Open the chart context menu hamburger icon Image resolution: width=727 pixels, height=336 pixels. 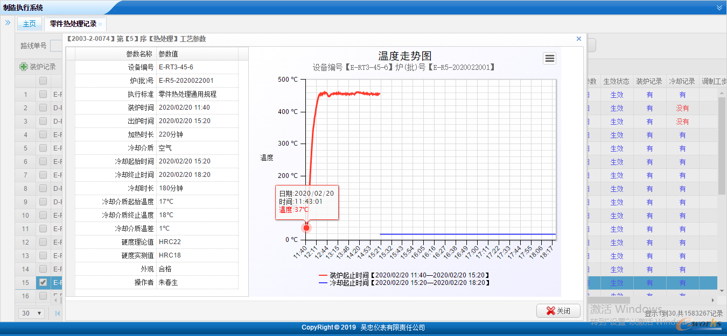pyautogui.click(x=549, y=59)
